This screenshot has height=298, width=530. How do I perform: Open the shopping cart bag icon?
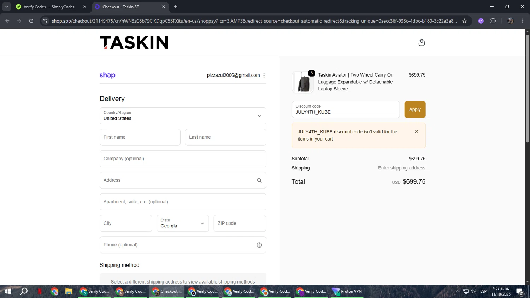pos(422,42)
